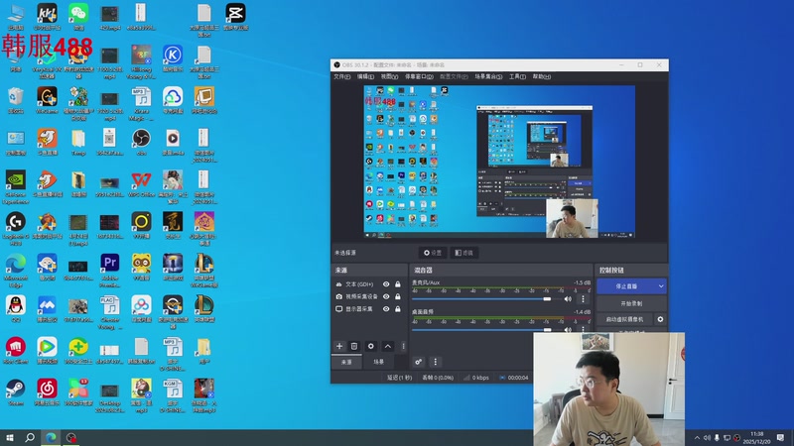Open Baidu Netdisk desktop icon
Image resolution: width=794 pixels, height=446 pixels.
(141, 309)
